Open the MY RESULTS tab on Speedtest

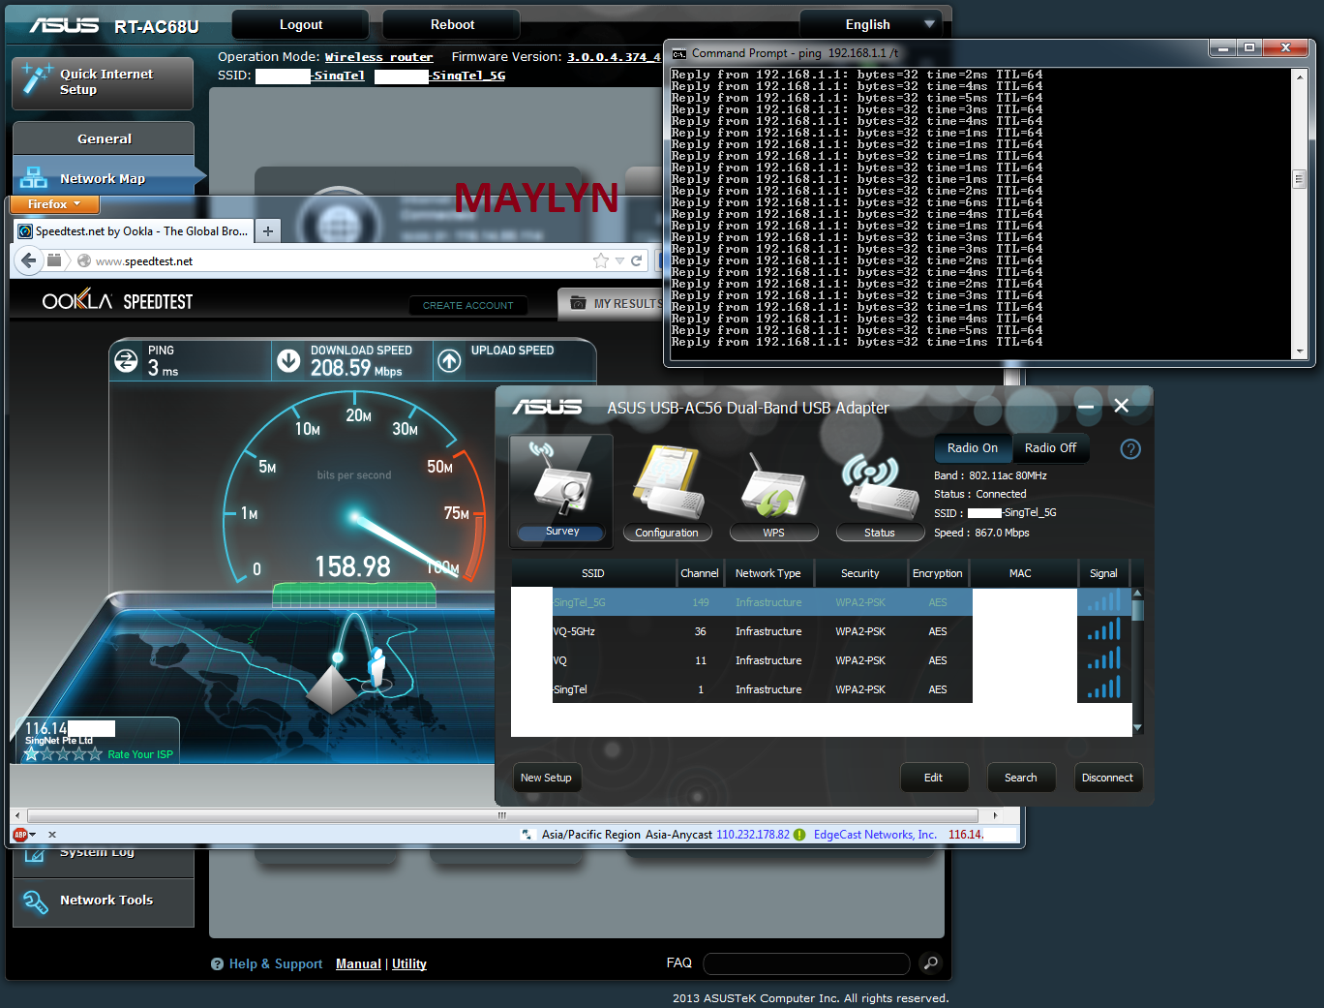click(x=617, y=304)
